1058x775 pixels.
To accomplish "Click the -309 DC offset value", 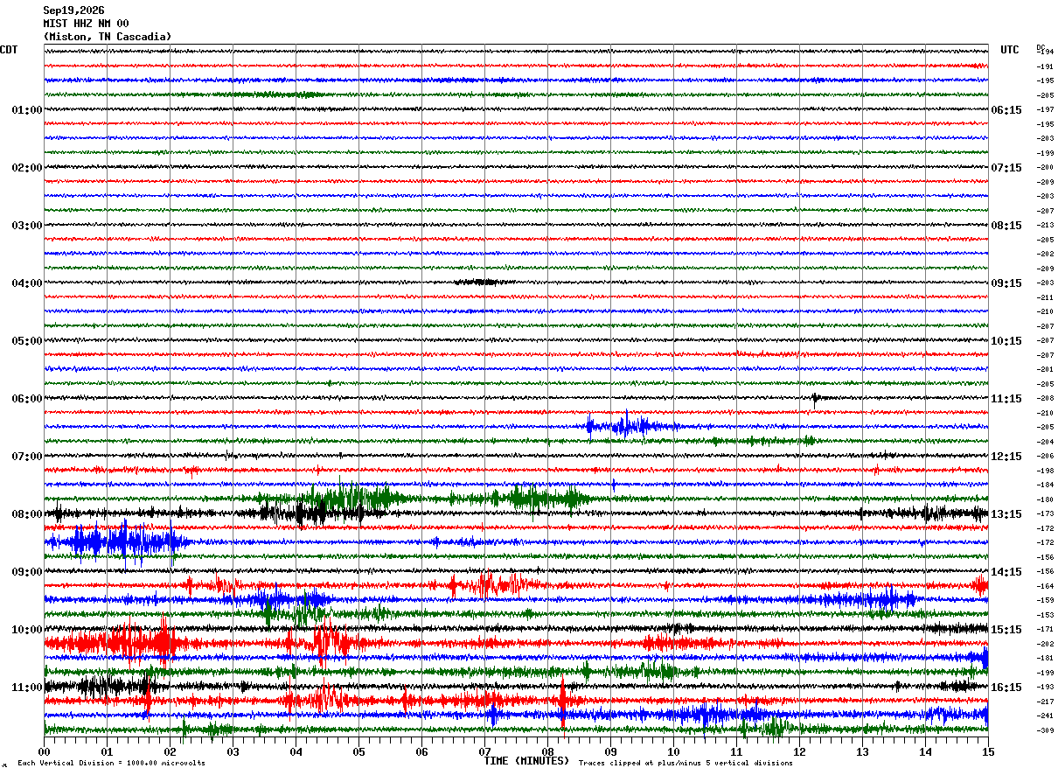I will pyautogui.click(x=1045, y=730).
